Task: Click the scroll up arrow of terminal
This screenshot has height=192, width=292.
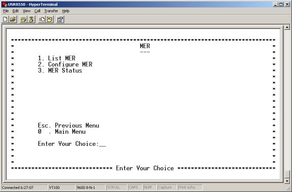Action: (x=287, y=27)
